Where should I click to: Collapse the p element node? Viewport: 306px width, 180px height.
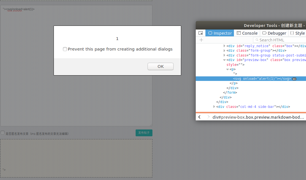click(228, 69)
